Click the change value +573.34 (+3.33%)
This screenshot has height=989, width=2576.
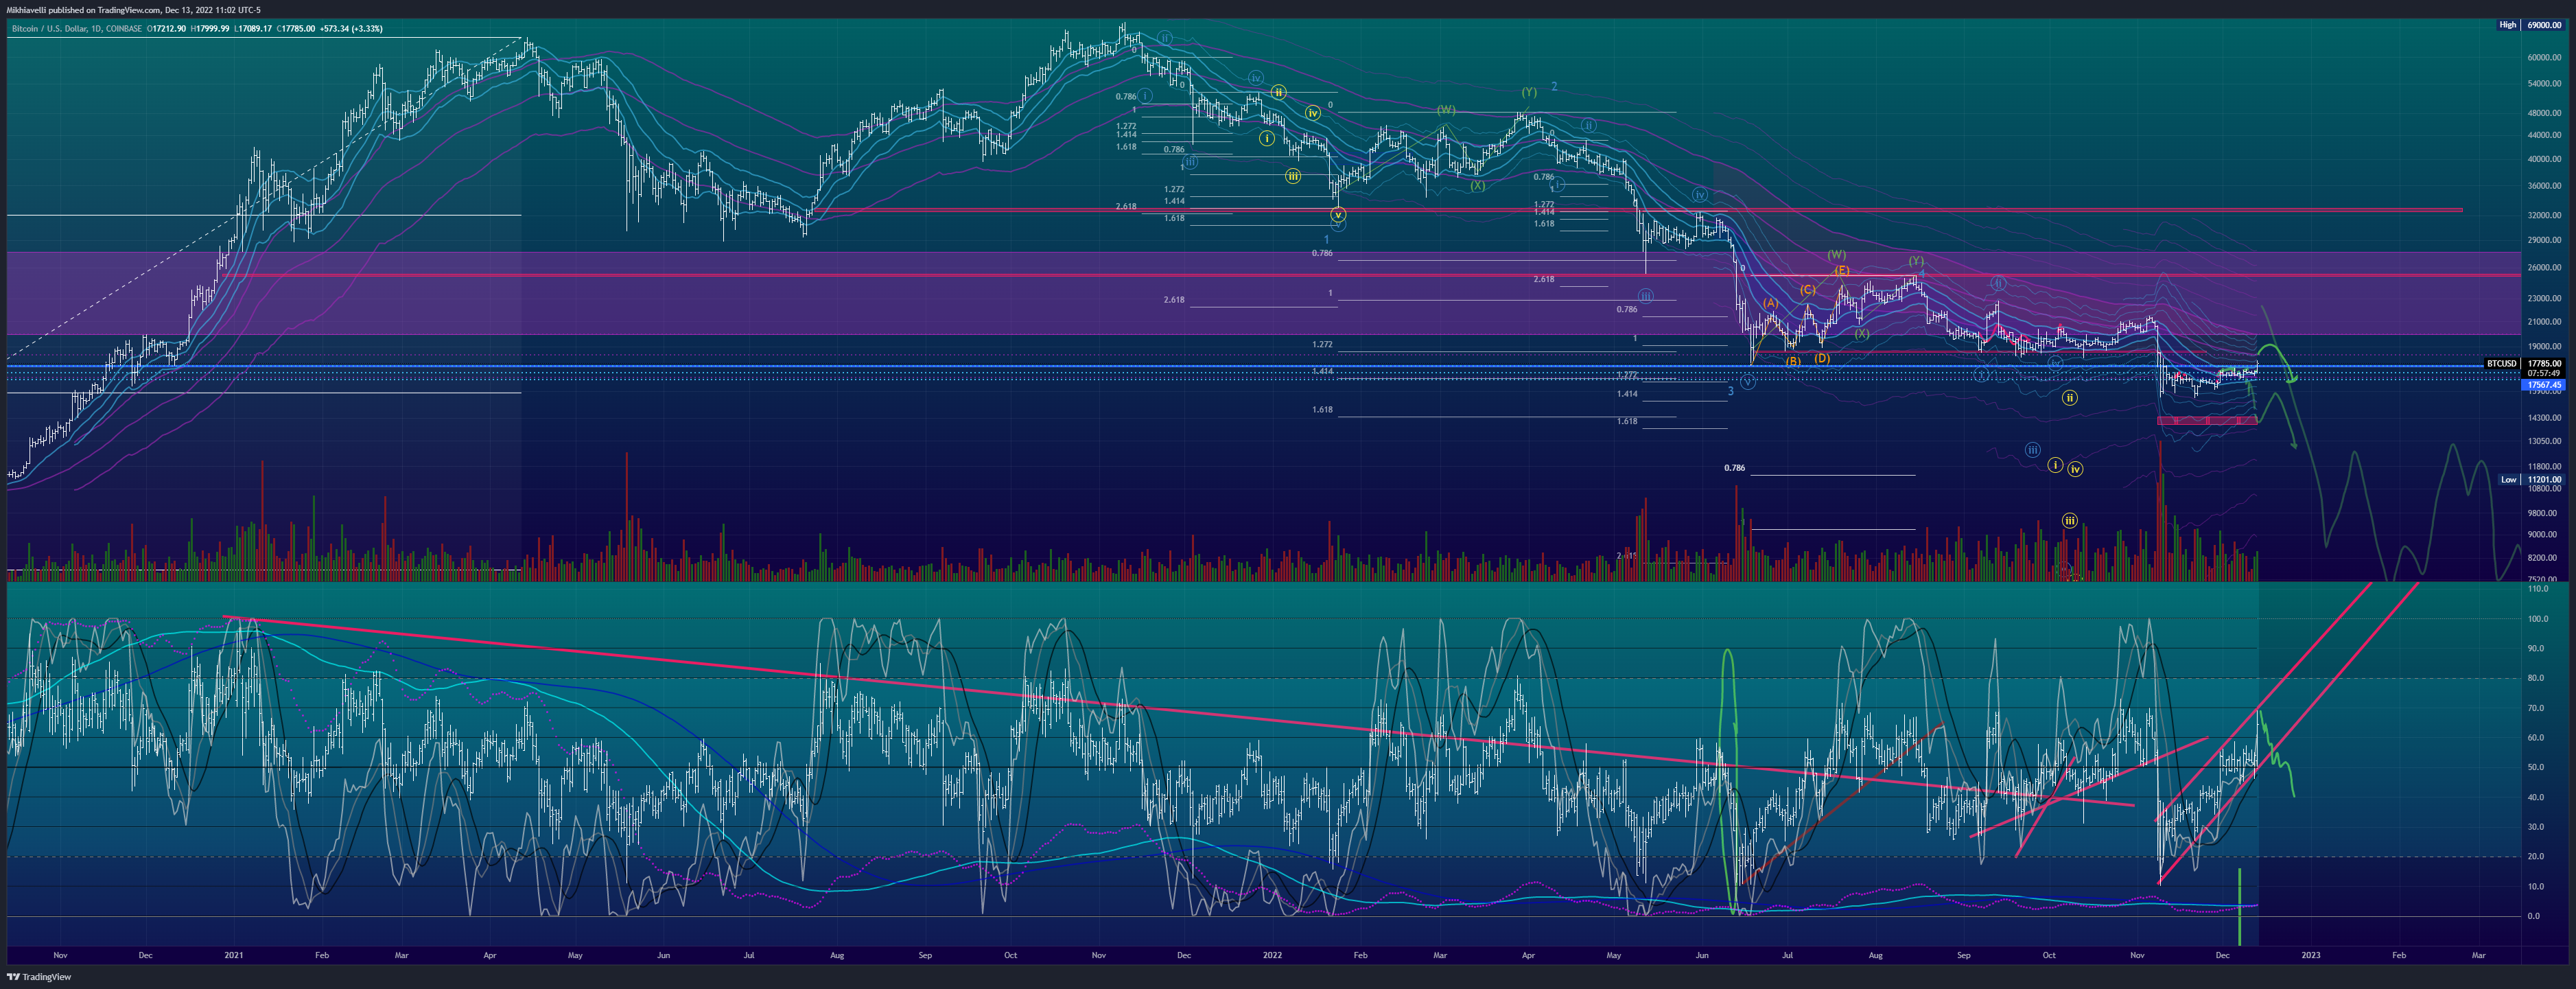[351, 29]
